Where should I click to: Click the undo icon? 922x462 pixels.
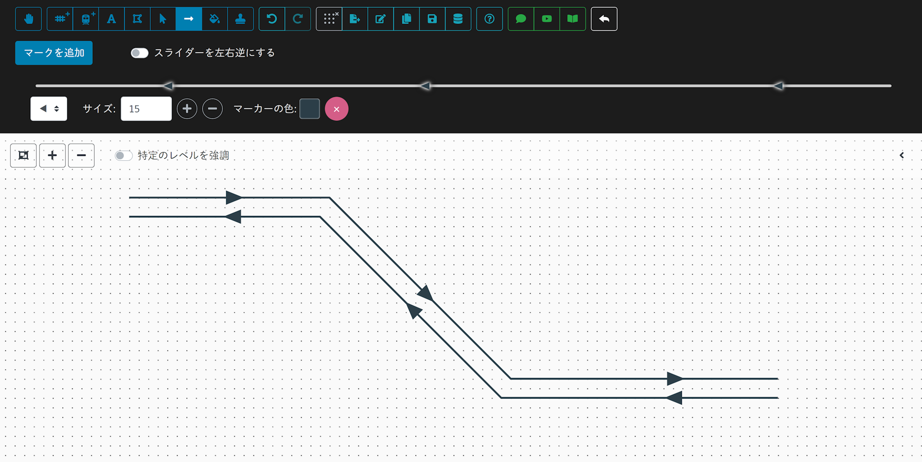pyautogui.click(x=272, y=19)
